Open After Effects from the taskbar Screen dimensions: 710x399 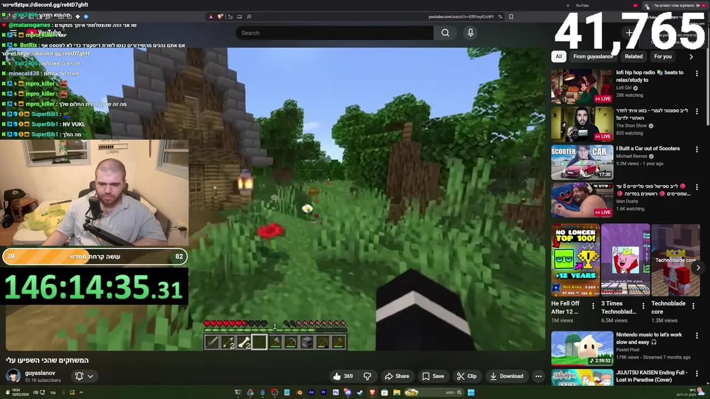(311, 392)
